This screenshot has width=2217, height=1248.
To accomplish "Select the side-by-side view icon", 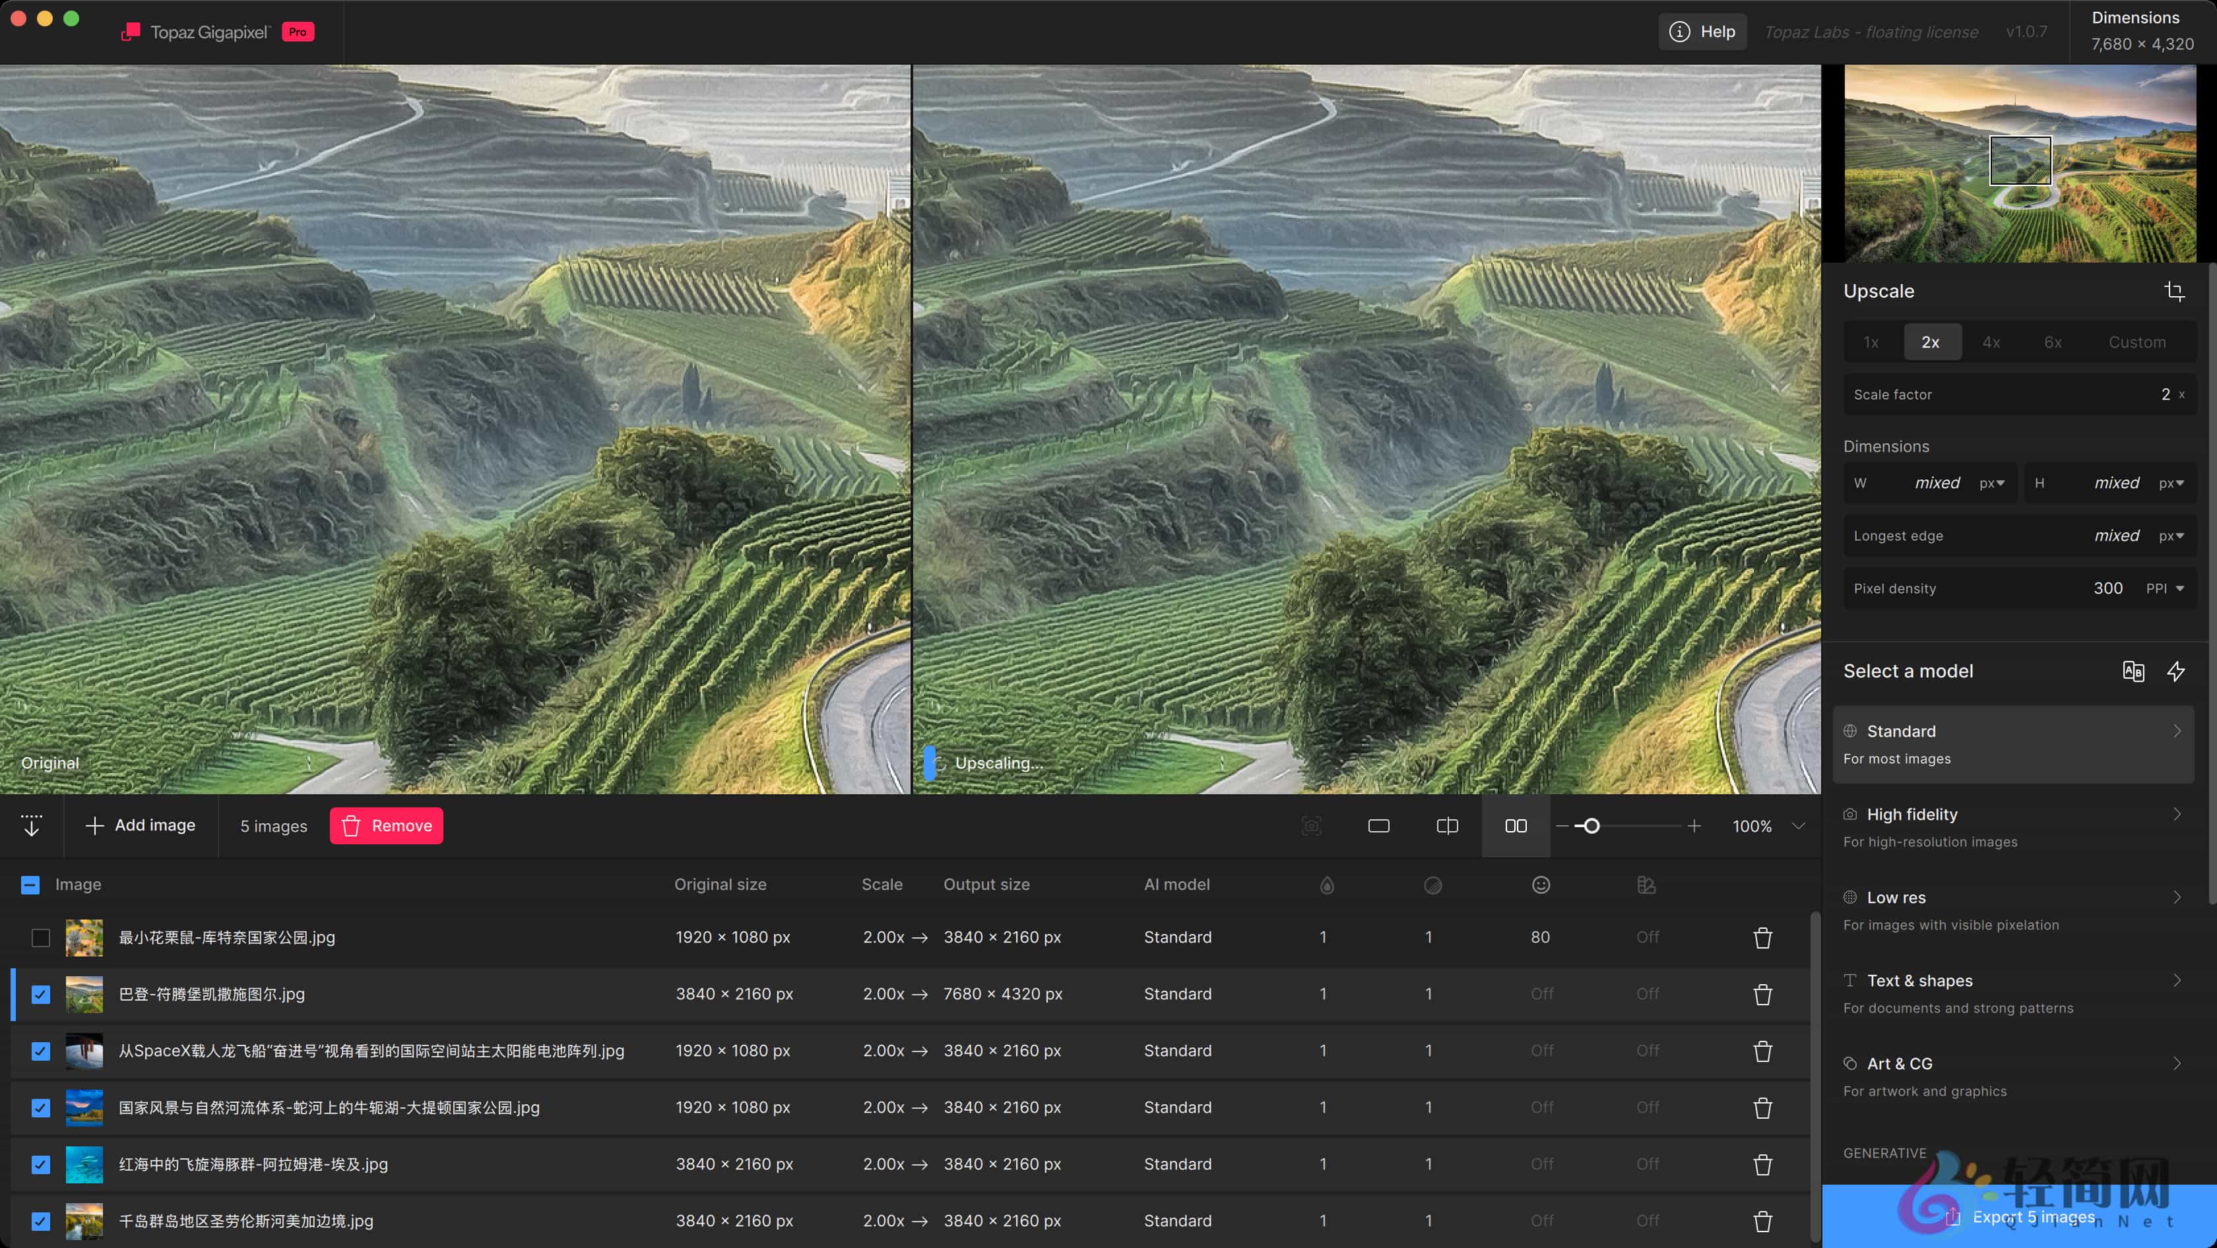I will pos(1516,826).
